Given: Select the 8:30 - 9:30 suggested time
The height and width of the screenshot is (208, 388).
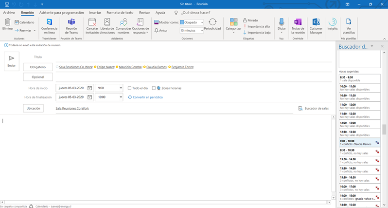Looking at the screenshot, I should point(359,79).
